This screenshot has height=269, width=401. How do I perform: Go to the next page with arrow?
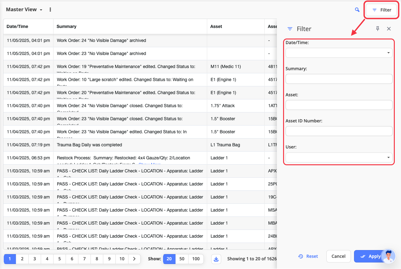click(x=134, y=259)
